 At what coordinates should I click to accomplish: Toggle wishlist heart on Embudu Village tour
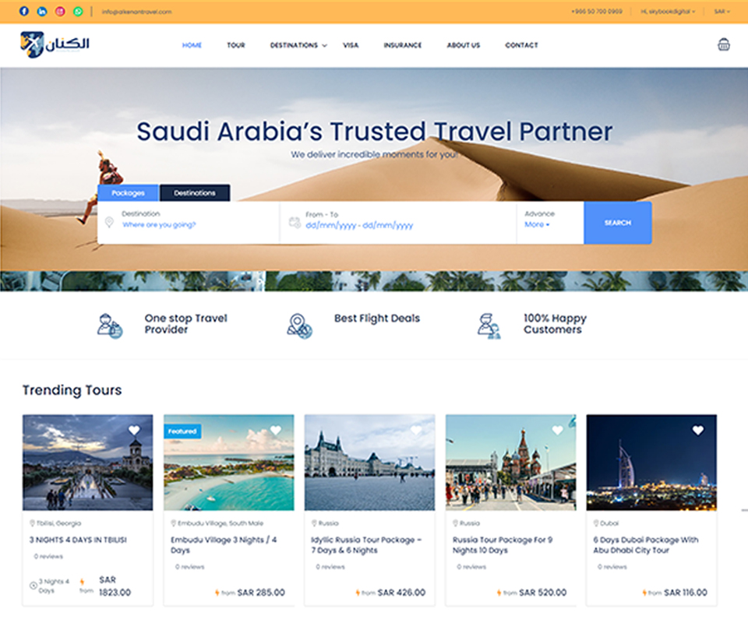point(275,431)
